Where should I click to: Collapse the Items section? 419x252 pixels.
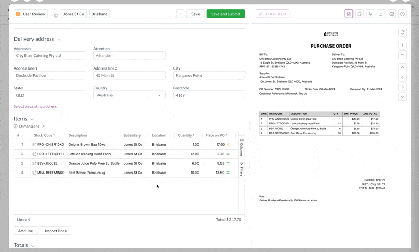[32, 119]
